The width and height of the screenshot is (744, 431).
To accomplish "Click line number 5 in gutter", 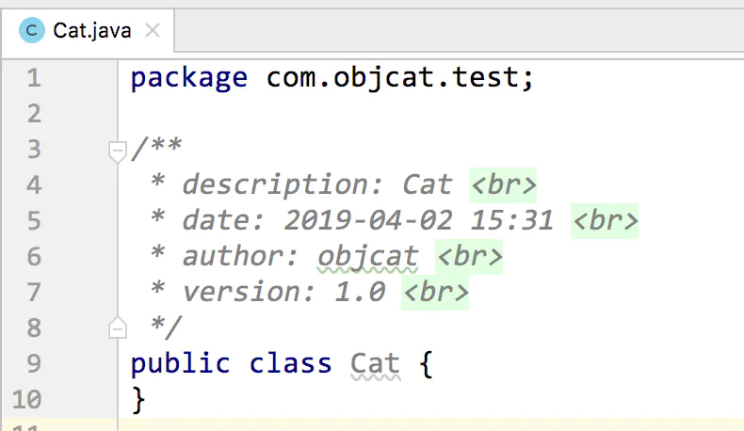I will pos(34,221).
